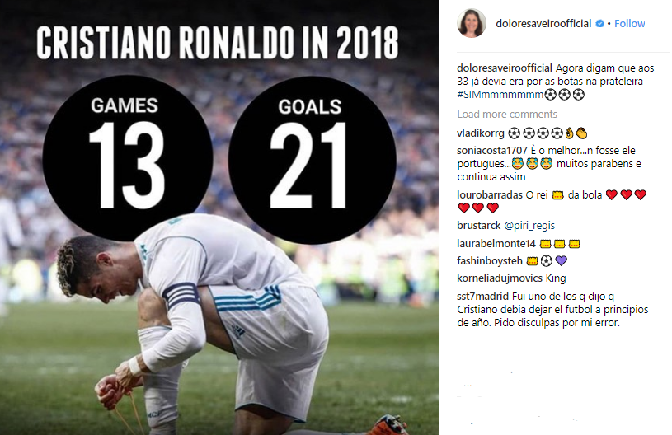Viewport: 672px width, 435px height.
Task: View laurabelmonte14's profile
Action: pos(496,244)
